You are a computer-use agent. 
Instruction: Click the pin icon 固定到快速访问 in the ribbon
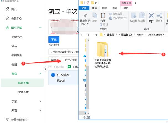(x=85, y=15)
